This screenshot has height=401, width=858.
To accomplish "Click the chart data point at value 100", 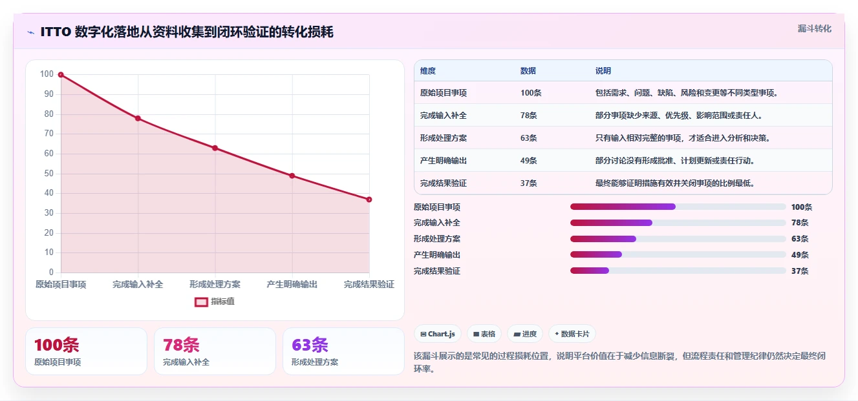I will coord(61,75).
